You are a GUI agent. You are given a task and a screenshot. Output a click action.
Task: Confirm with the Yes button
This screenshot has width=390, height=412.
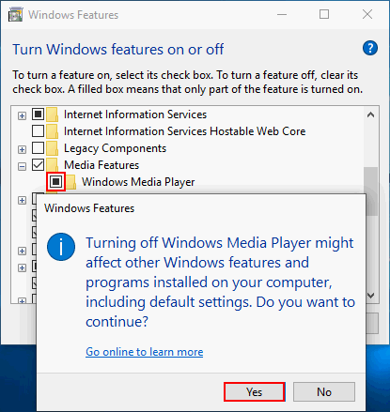[255, 391]
